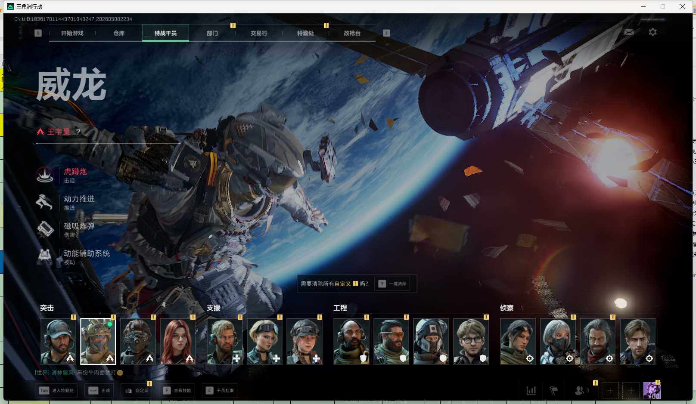The image size is (696, 404).
Task: Select the 工程 operator wearing black-framed glasses
Action: point(471,341)
